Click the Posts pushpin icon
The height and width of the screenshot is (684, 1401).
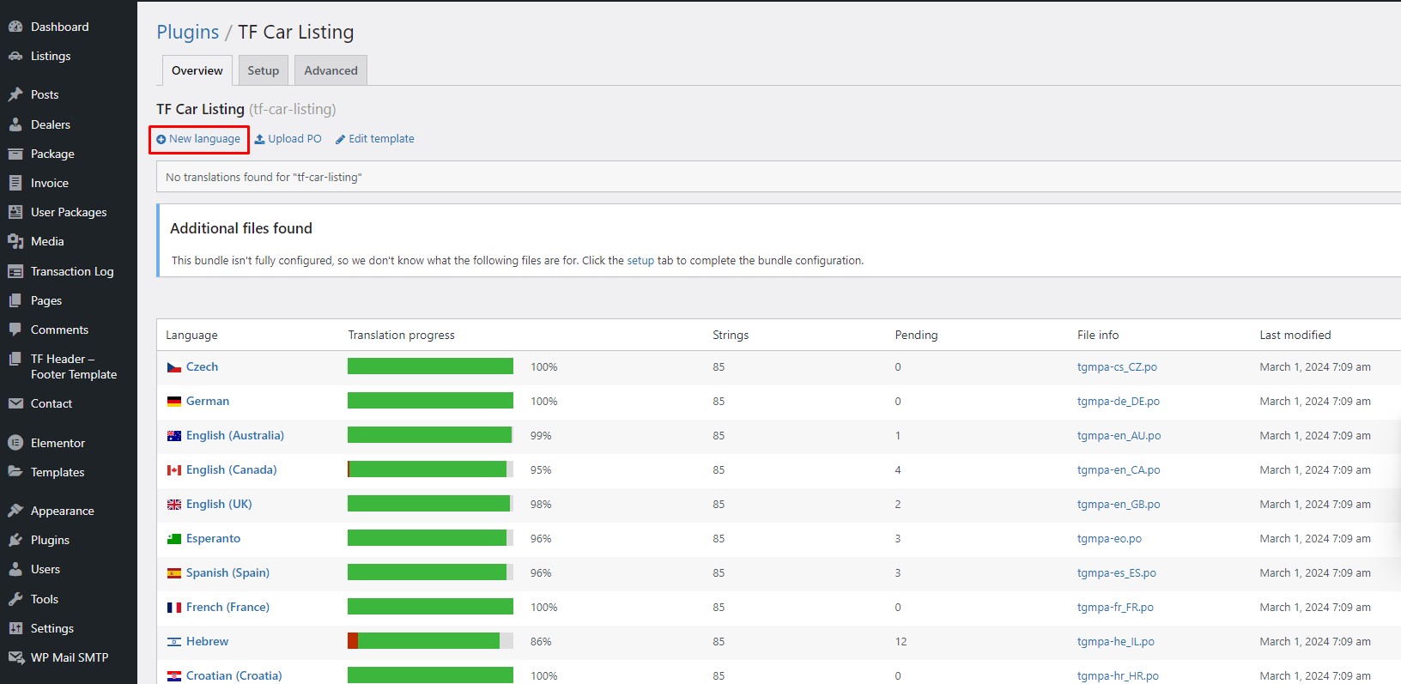pos(15,94)
